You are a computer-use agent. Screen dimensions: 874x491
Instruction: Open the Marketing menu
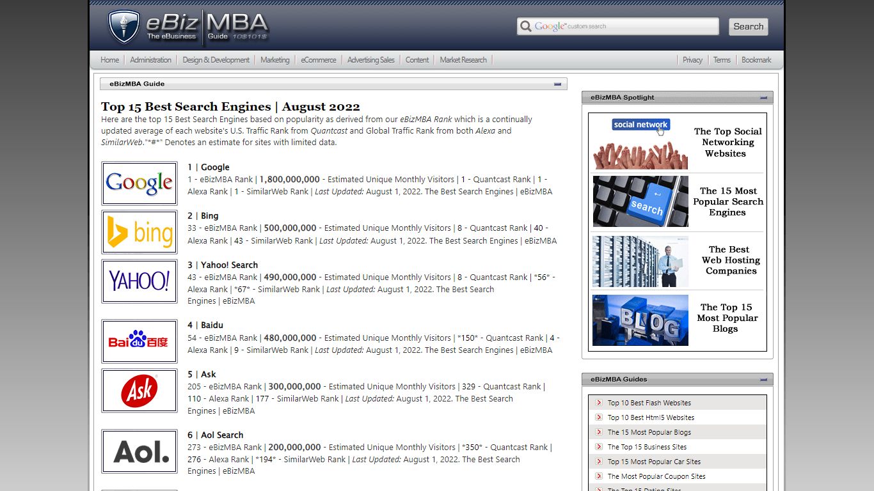point(274,60)
